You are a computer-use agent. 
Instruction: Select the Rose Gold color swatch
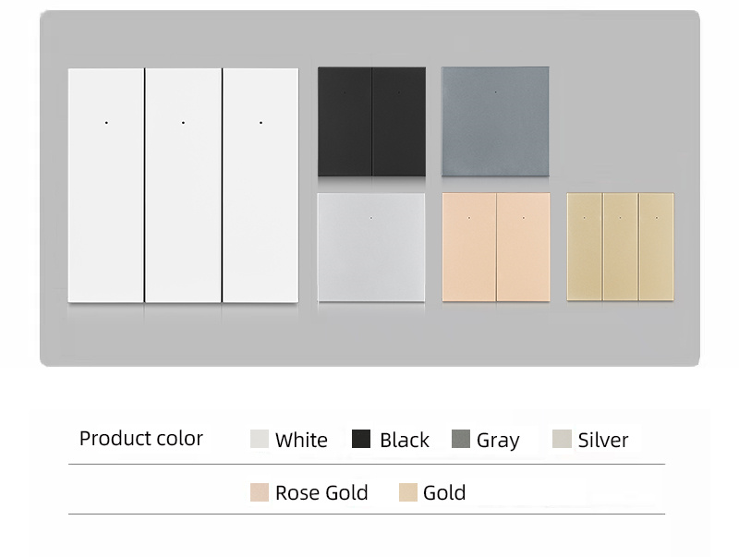coord(259,492)
